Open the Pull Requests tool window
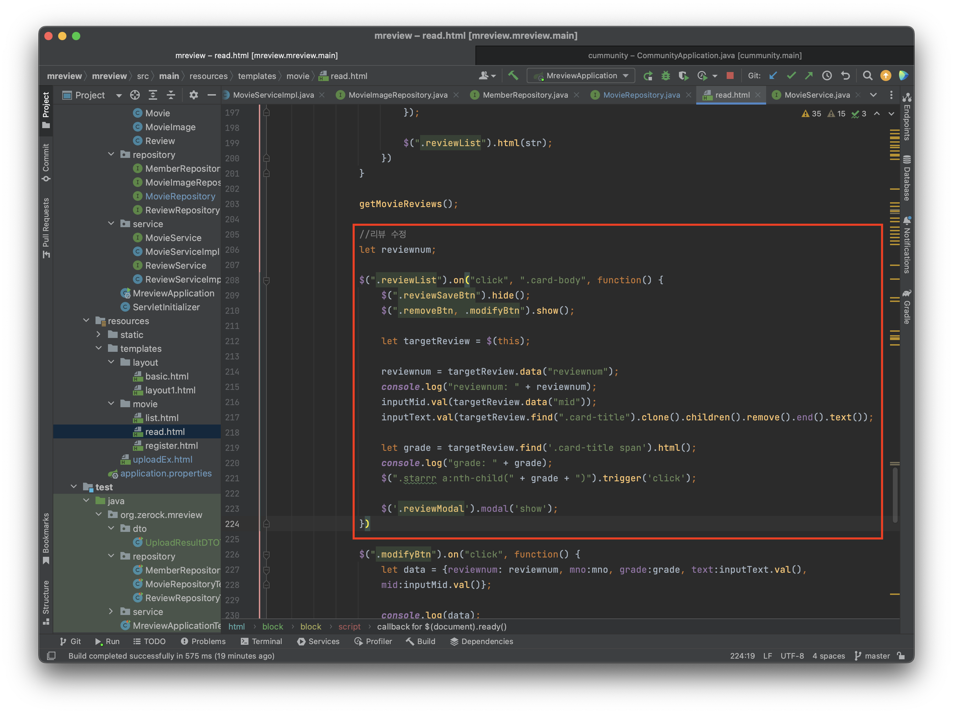Viewport: 953px width, 714px height. 46,228
